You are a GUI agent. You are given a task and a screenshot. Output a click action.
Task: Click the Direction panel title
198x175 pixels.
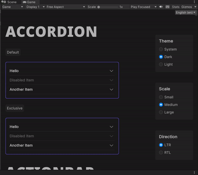click(168, 137)
